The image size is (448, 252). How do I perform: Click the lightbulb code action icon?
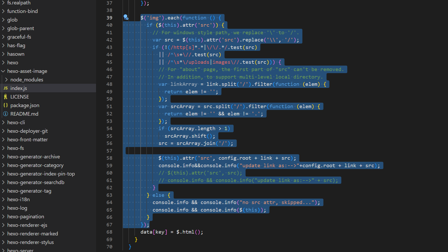click(x=126, y=17)
